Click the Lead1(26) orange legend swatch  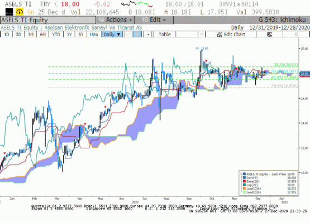pyautogui.click(x=244, y=188)
